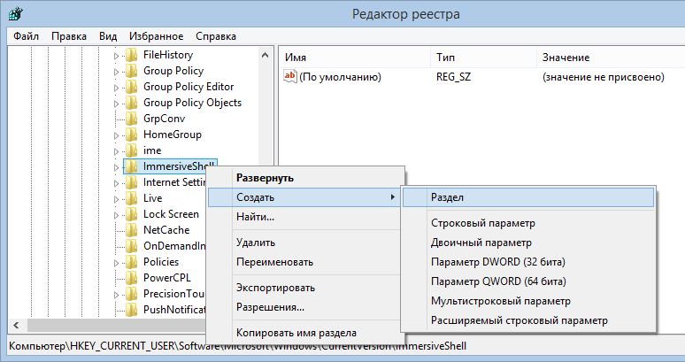
Task: Click the HomeGroup folder icon
Action: tap(132, 135)
